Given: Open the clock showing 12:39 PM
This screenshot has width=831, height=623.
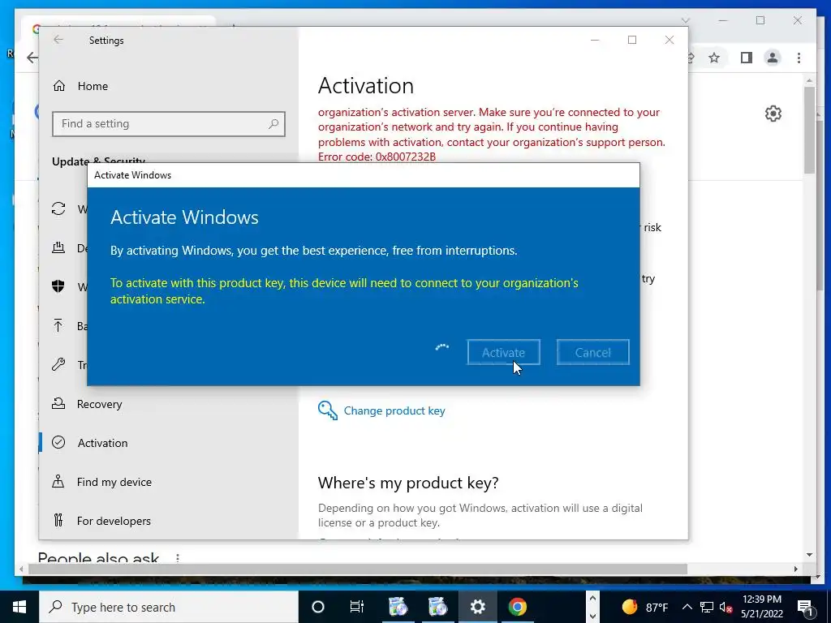Looking at the screenshot, I should point(762,607).
